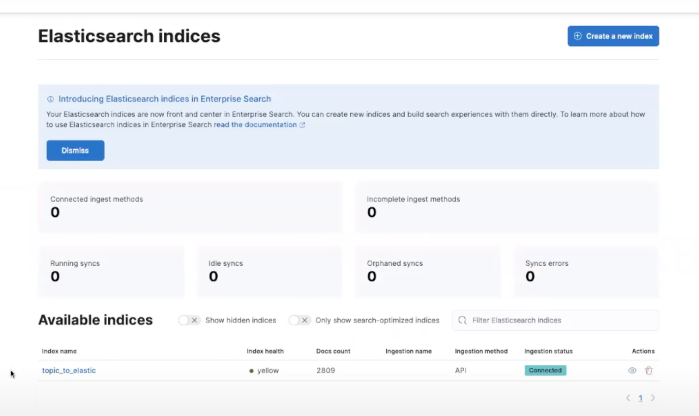
Task: Click the Available indices heading
Action: (x=95, y=320)
